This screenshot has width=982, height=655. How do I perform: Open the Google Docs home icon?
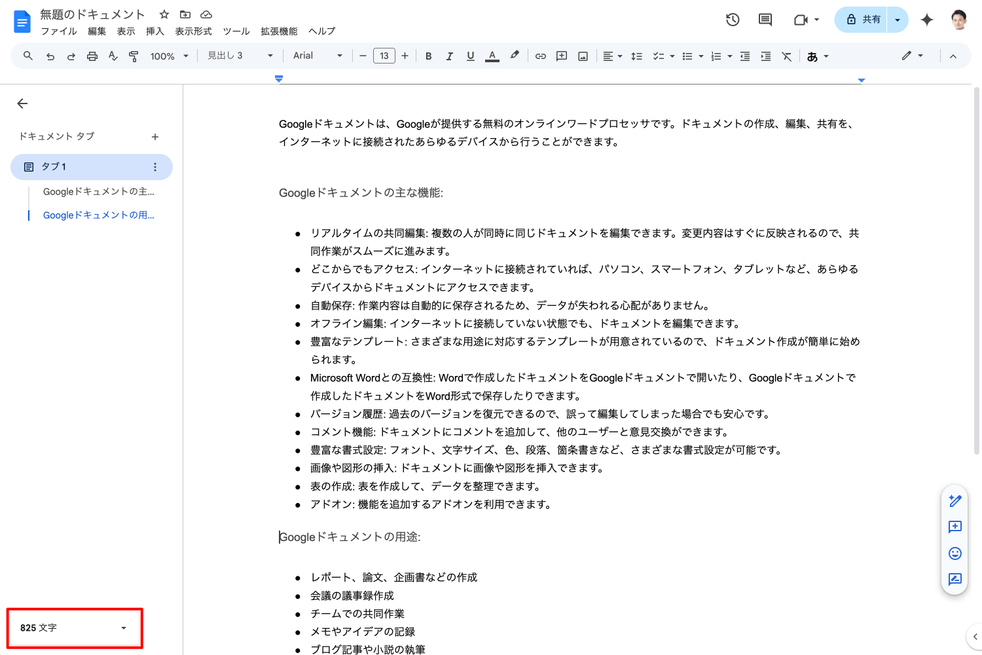pos(22,22)
